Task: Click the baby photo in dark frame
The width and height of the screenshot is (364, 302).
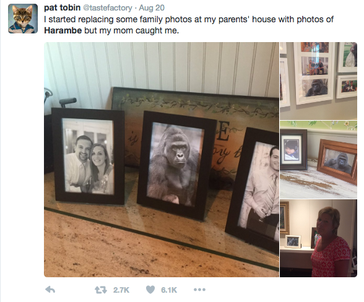Action: click(293, 150)
